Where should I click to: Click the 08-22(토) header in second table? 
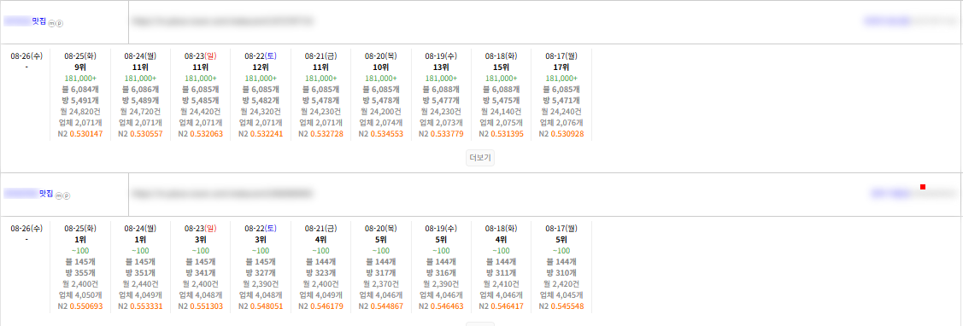pyautogui.click(x=261, y=229)
